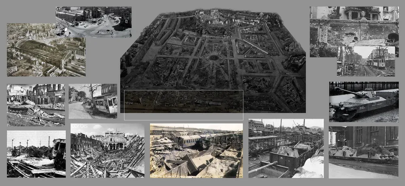Select the ruined buildings with derailed wagon photo
The width and height of the screenshot is (405, 186).
(x=36, y=105)
